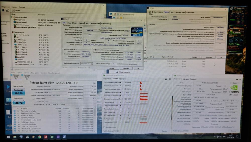Open GPU-Z sensors hamburger menu icon
Screen dimensions: 251x142
coord(170,79)
